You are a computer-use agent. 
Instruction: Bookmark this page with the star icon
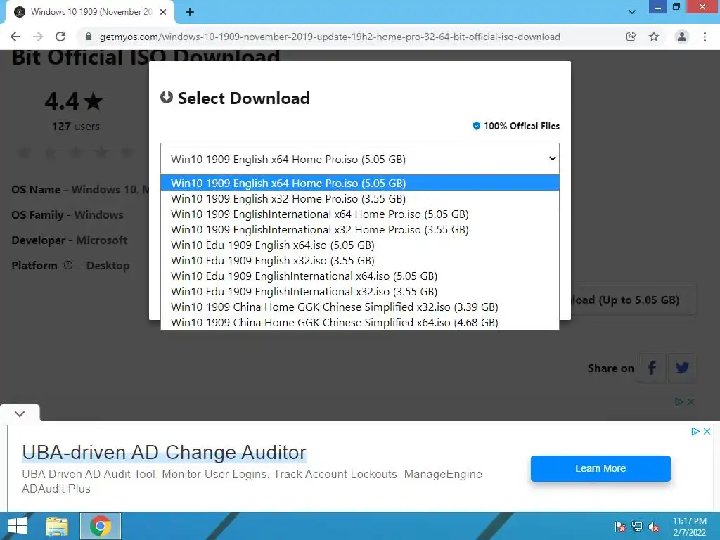click(x=654, y=37)
